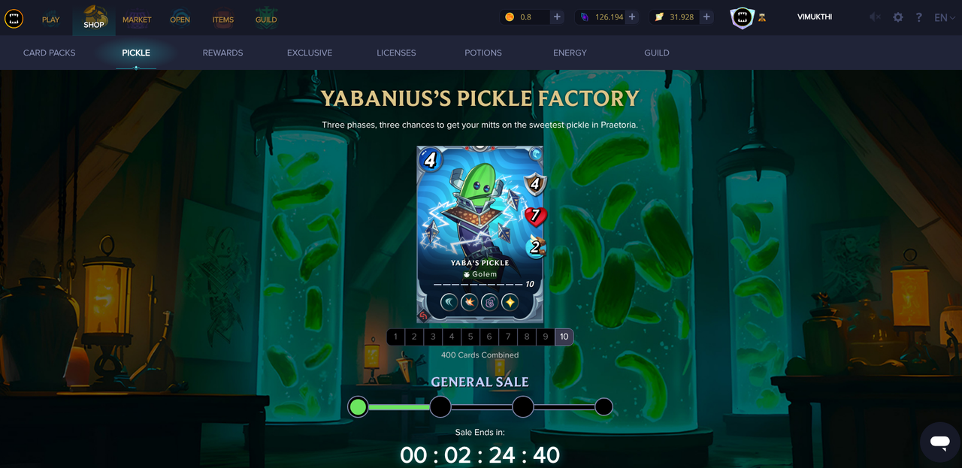Add more credits with plus next to 0.8

click(557, 17)
